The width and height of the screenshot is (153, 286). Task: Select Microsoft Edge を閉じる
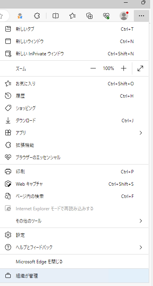pyautogui.click(x=74, y=261)
